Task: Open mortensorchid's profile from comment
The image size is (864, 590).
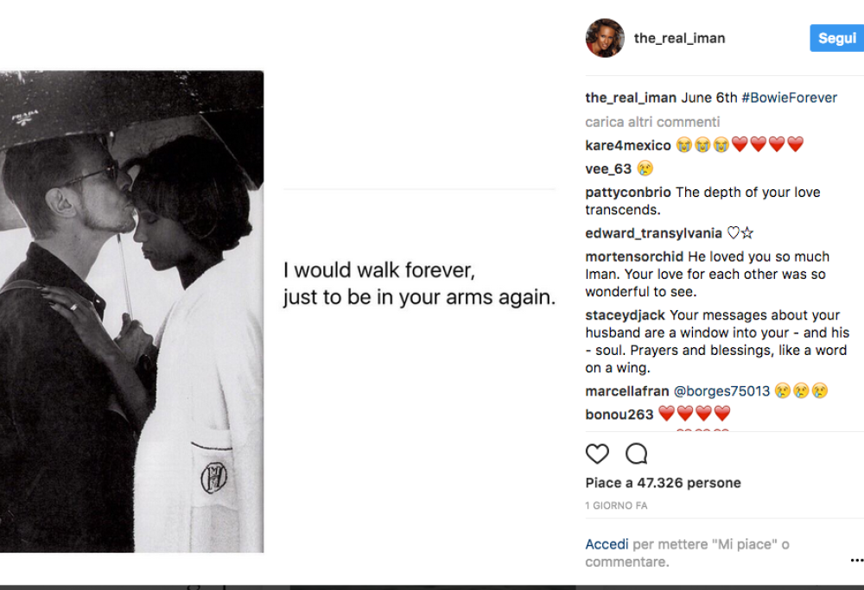Action: (634, 257)
